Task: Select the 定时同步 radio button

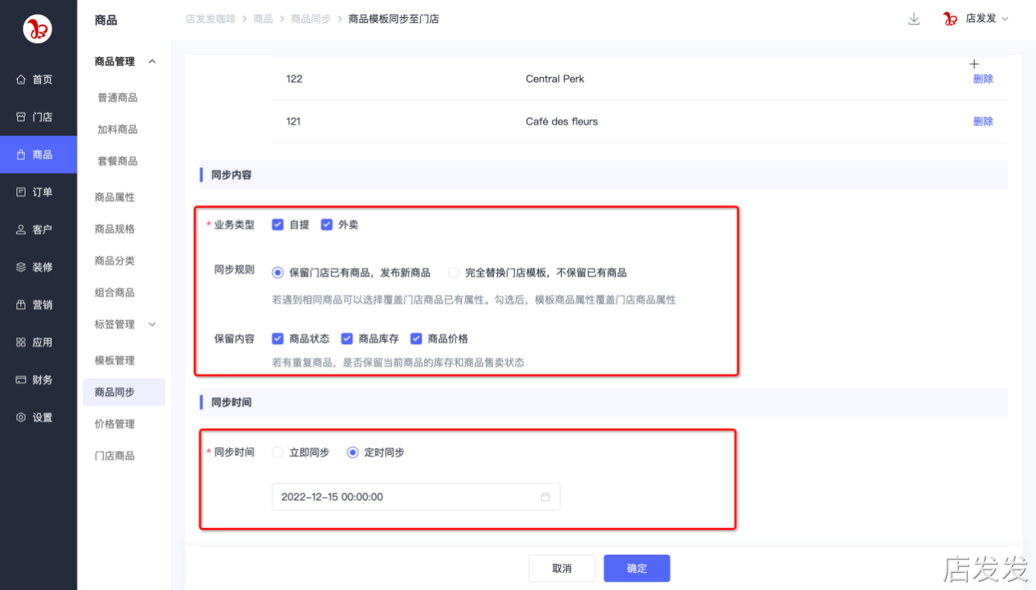Action: coord(353,452)
